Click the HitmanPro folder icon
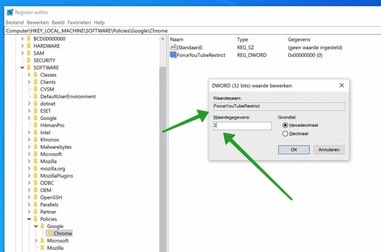This screenshot has width=381, height=252. [36, 125]
